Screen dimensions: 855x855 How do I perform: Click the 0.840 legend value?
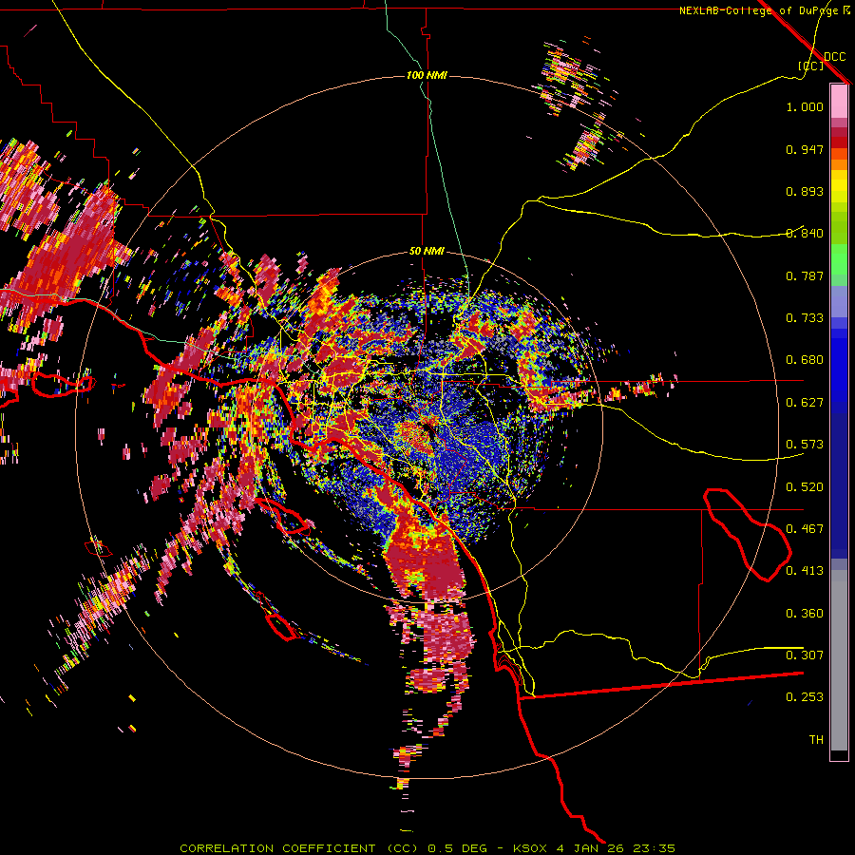805,234
